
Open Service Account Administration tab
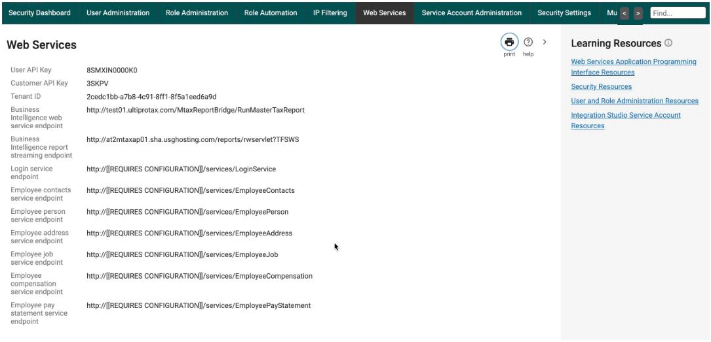click(x=472, y=12)
